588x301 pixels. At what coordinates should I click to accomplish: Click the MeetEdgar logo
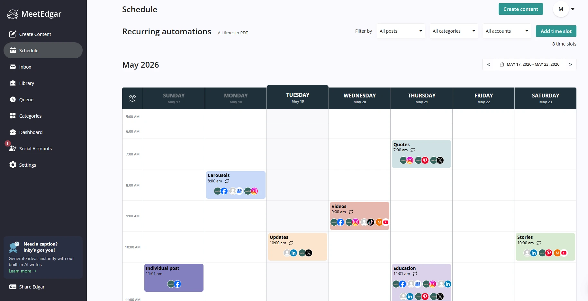click(x=34, y=14)
